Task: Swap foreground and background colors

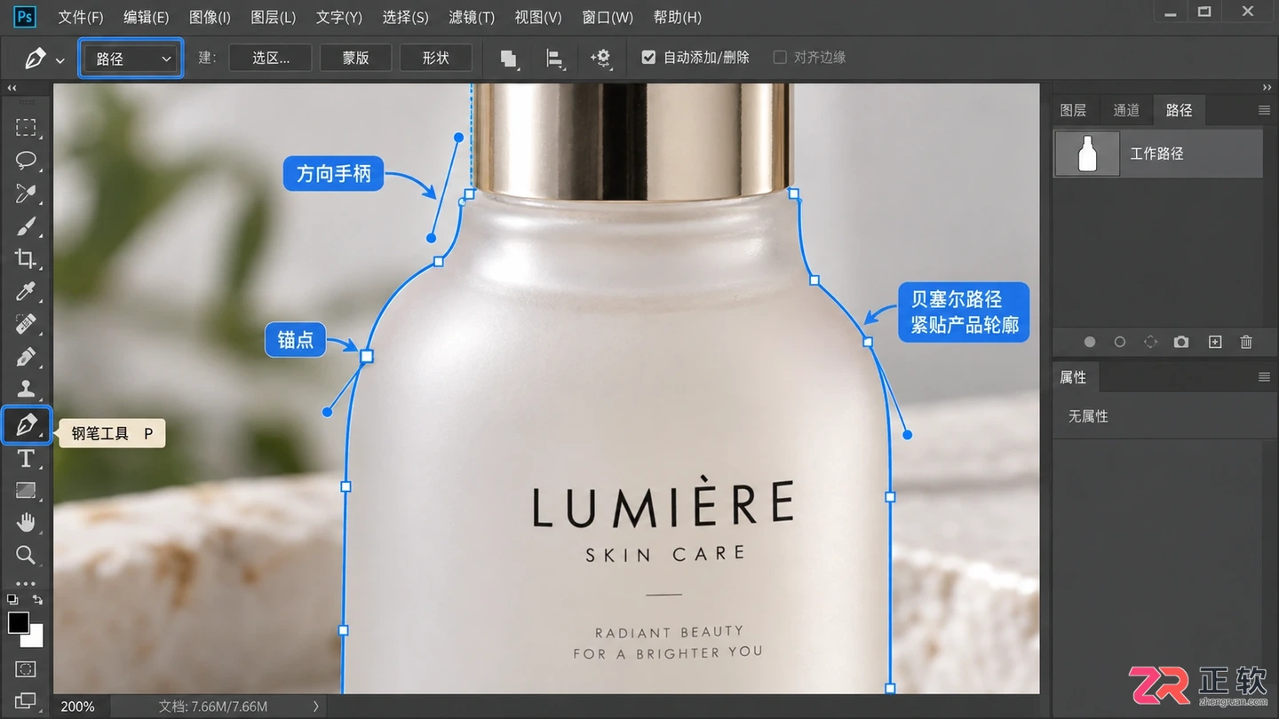Action: tap(37, 600)
